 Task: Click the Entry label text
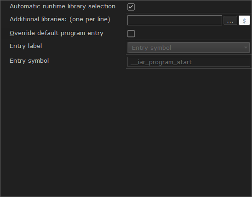tap(26, 46)
